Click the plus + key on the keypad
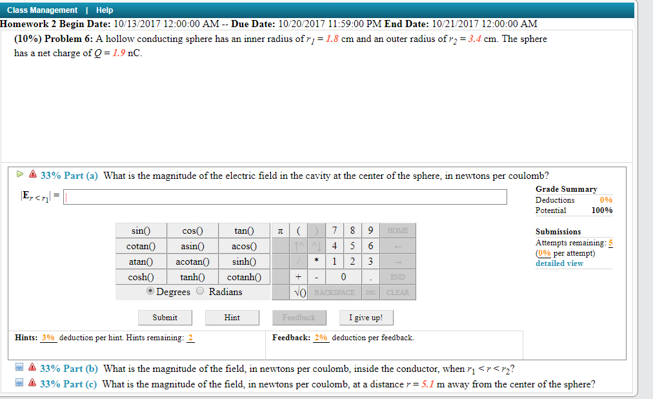The width and height of the screenshot is (653, 399). click(299, 277)
